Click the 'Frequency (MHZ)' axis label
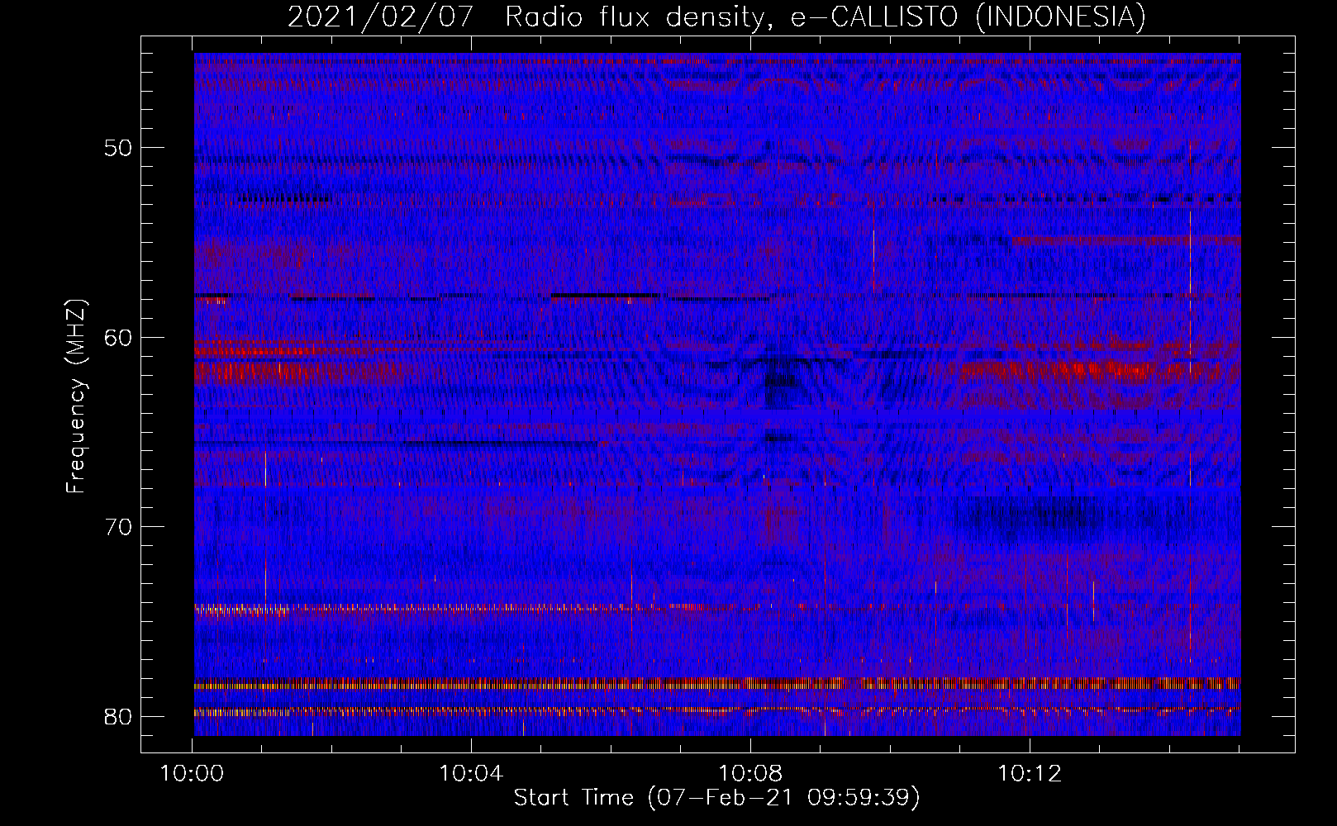1337x826 pixels. (x=75, y=396)
